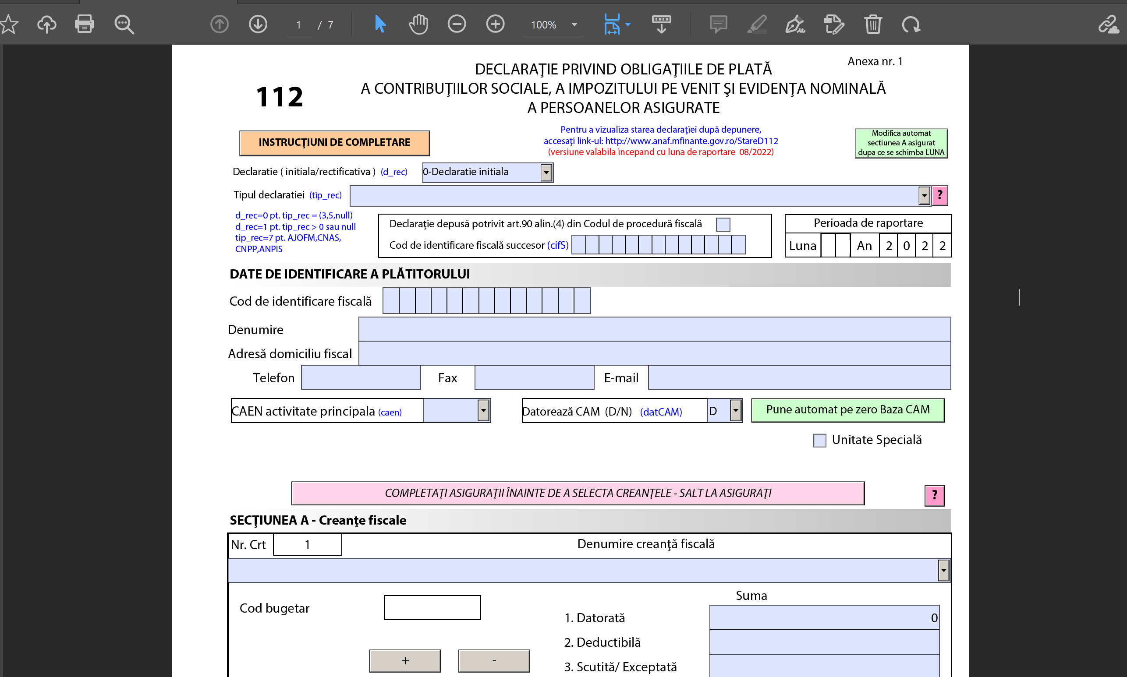Select the hand pan tool

pos(418,24)
